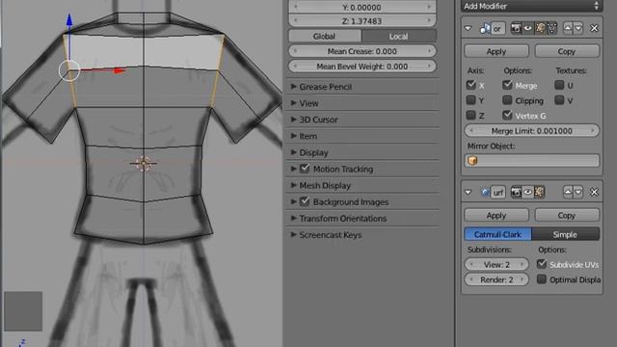Click the View subdivisions field
617x347 pixels.
click(x=496, y=264)
